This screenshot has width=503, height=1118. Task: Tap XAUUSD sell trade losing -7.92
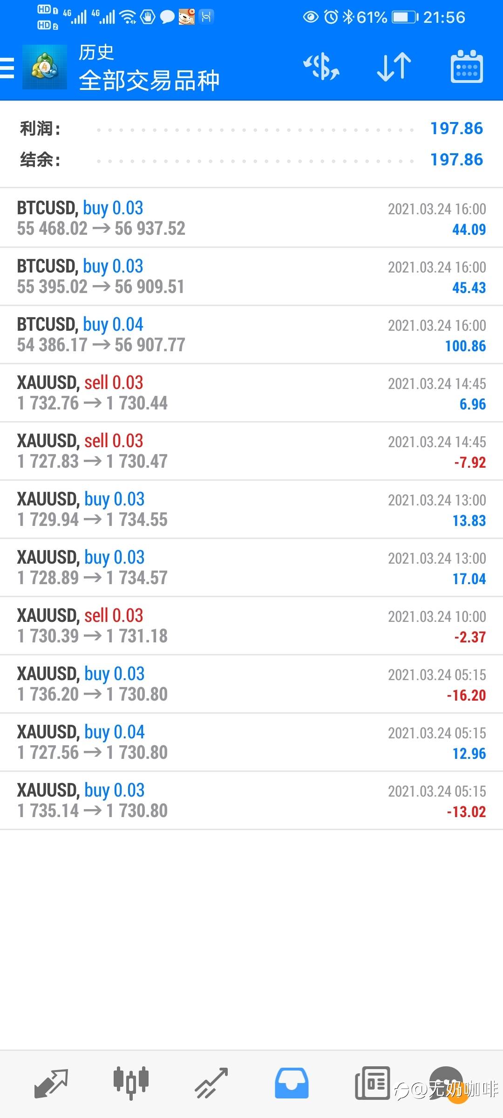251,451
